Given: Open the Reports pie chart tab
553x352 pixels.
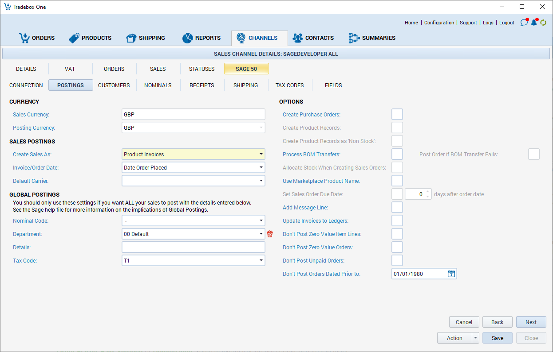Looking at the screenshot, I should 201,38.
